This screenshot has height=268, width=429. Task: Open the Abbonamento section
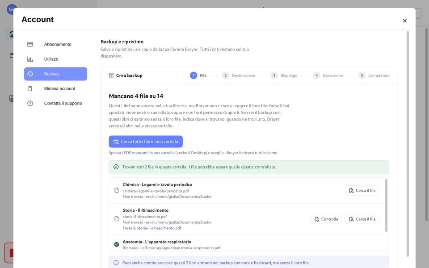coord(55,44)
